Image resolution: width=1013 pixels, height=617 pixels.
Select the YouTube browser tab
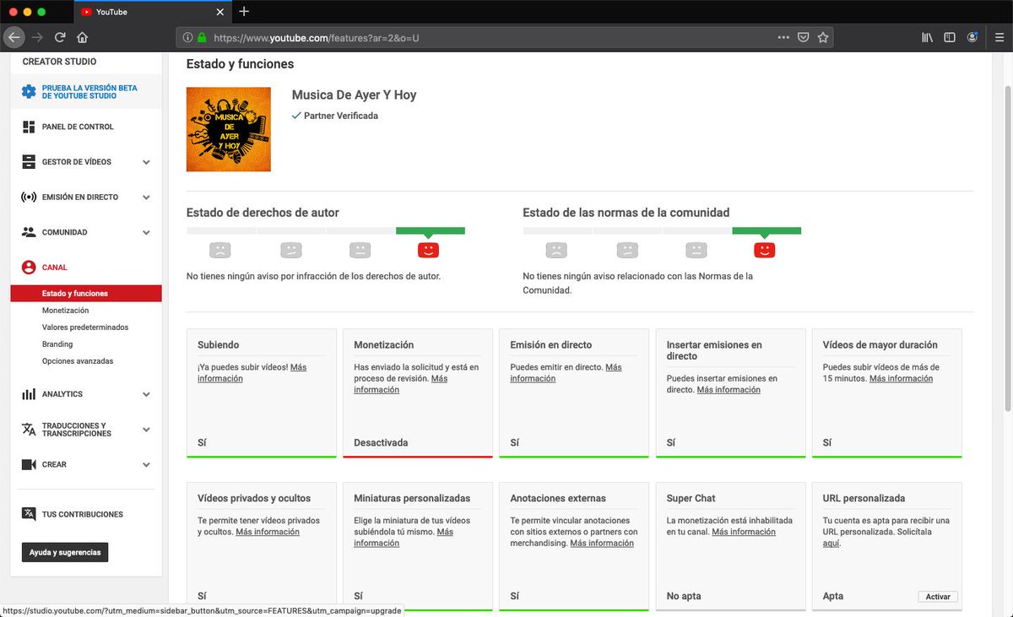152,13
